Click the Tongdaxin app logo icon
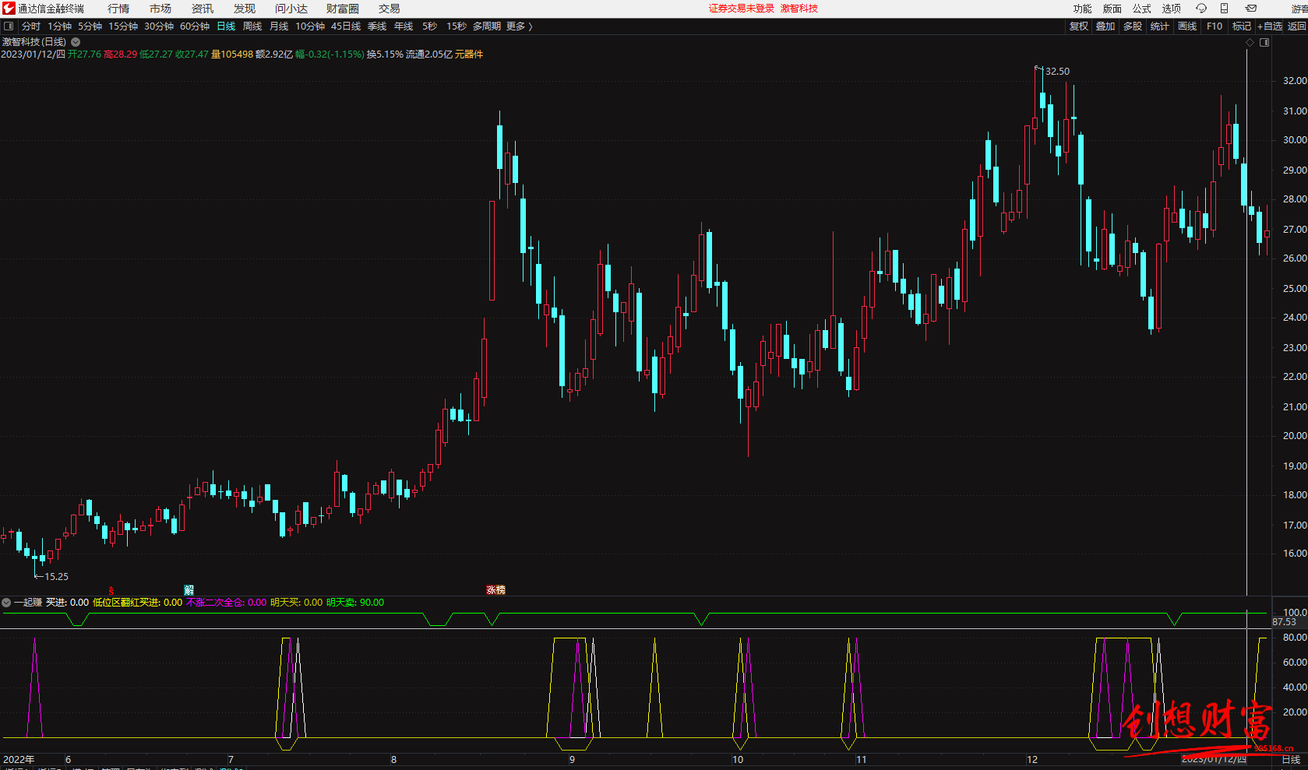This screenshot has height=770, width=1308. pos(9,9)
